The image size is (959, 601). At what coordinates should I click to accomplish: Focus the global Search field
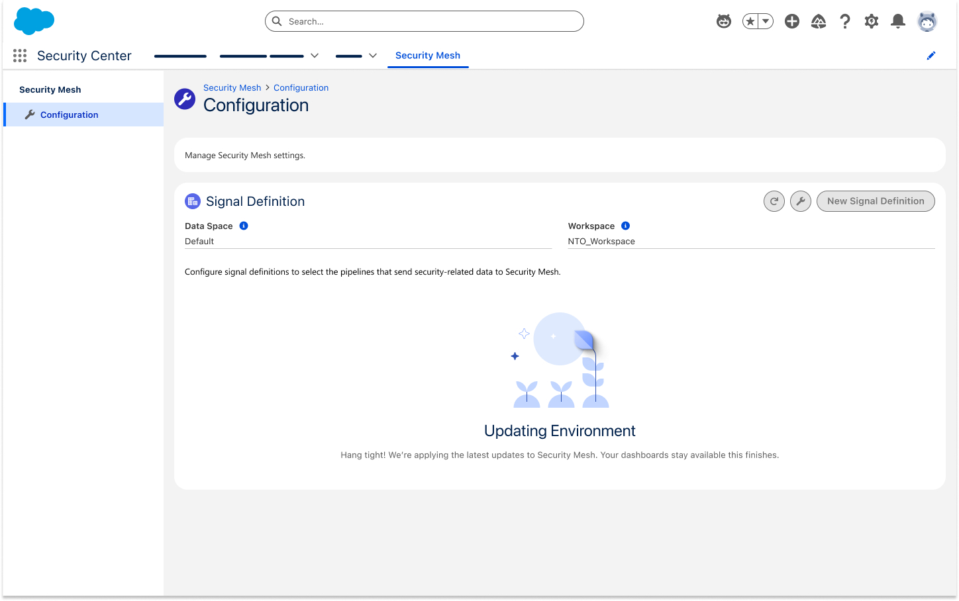[x=425, y=21]
